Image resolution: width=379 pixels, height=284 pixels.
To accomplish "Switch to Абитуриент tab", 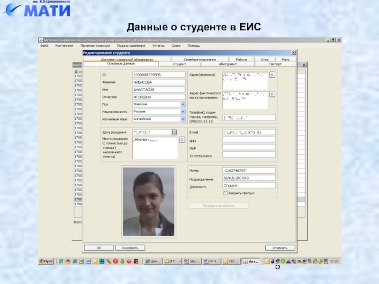I will [x=228, y=64].
